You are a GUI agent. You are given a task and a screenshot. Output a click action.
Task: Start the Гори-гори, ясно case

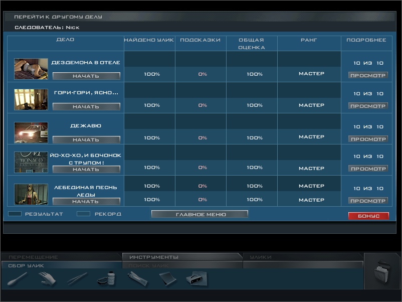(86, 106)
